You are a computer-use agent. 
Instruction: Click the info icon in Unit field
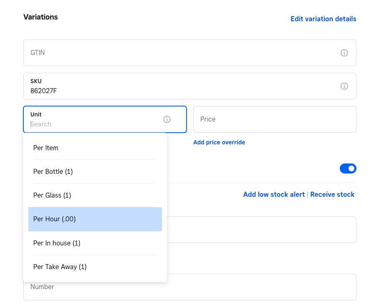click(x=167, y=119)
